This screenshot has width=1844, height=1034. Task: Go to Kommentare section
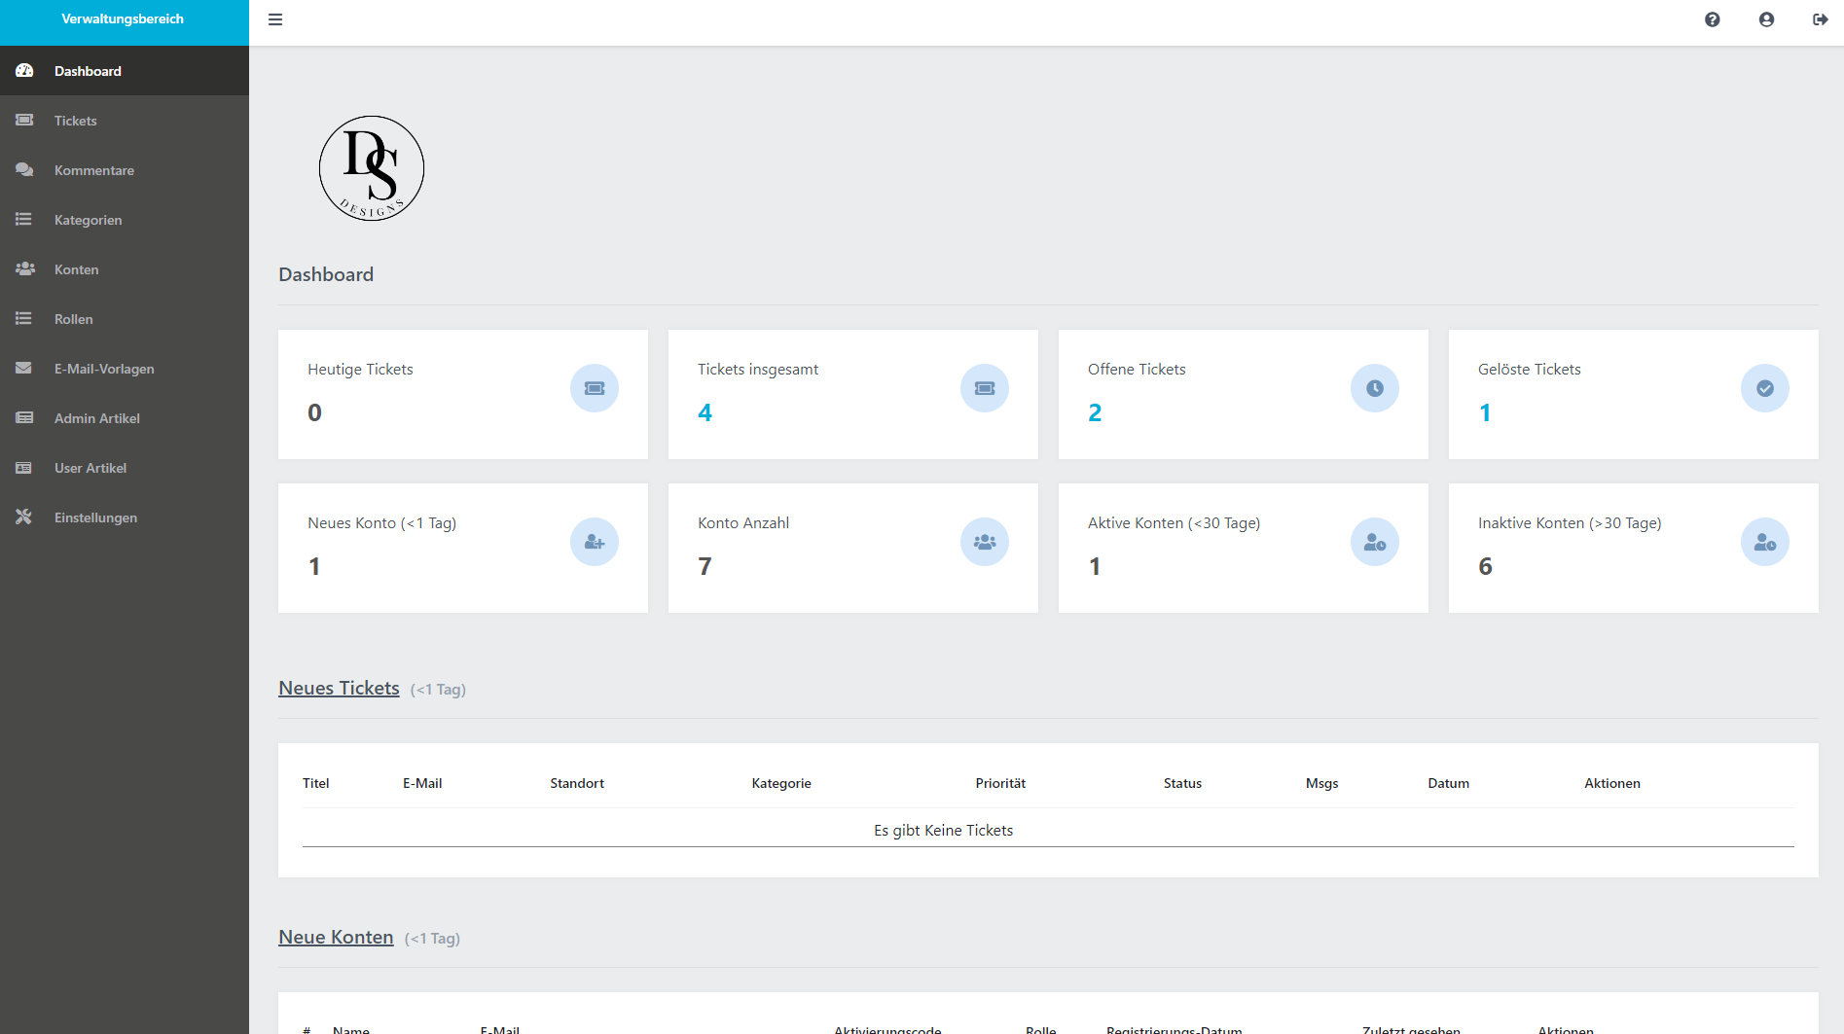coord(93,170)
